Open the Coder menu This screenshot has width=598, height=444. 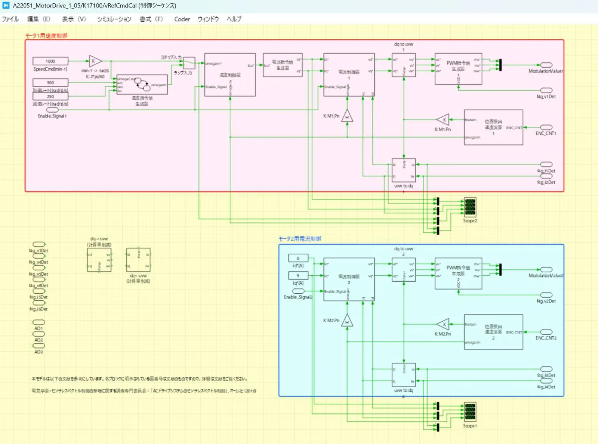tap(182, 19)
